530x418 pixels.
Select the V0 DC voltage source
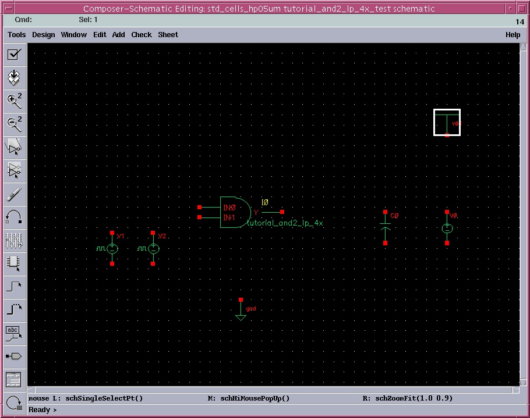447,228
